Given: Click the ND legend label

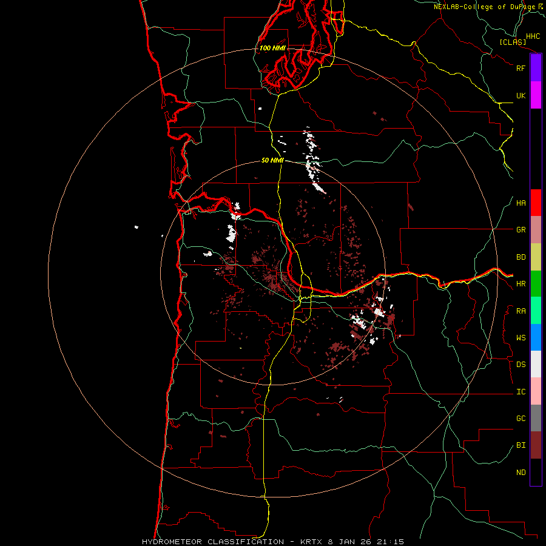Looking at the screenshot, I should click(x=521, y=473).
